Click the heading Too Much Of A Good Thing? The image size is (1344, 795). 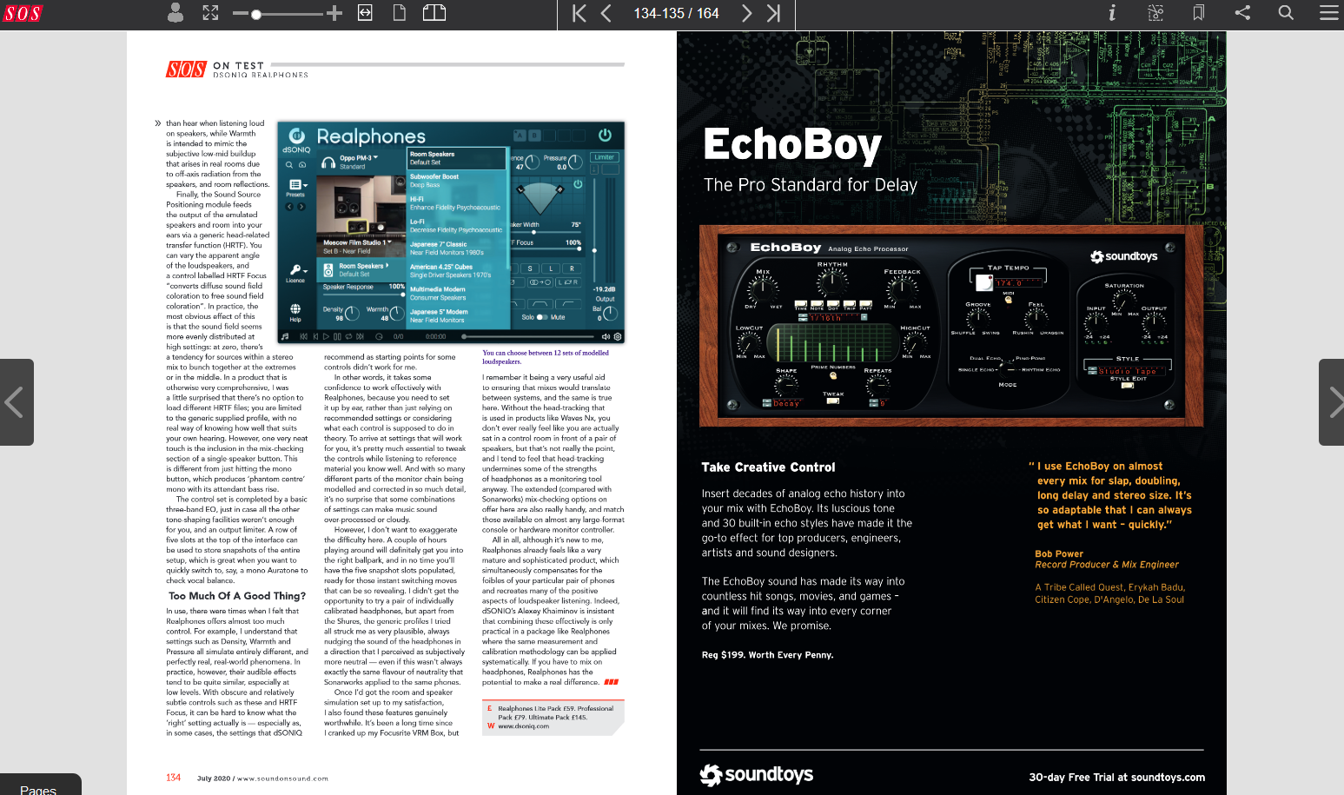click(236, 596)
